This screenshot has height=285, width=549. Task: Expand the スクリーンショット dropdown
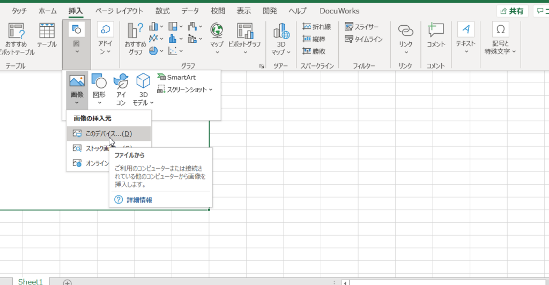click(x=186, y=89)
